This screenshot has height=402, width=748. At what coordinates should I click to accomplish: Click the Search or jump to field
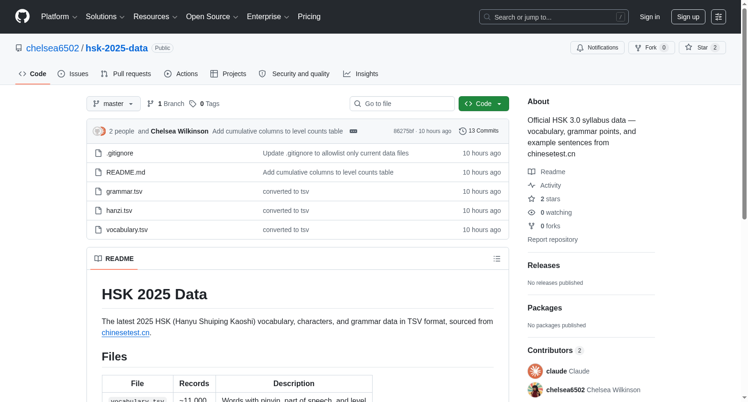coord(554,17)
